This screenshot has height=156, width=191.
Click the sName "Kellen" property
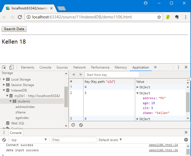156,113
